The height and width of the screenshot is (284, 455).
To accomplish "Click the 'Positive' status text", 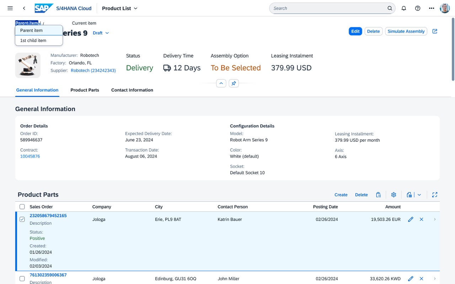I will pos(37,238).
